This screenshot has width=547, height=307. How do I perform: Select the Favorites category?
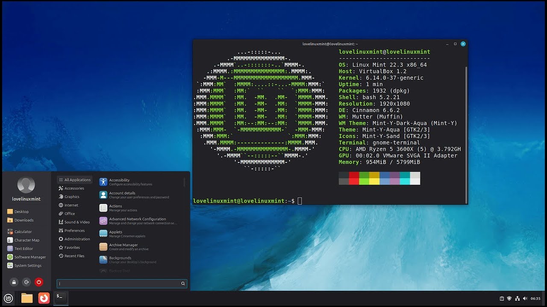point(74,247)
